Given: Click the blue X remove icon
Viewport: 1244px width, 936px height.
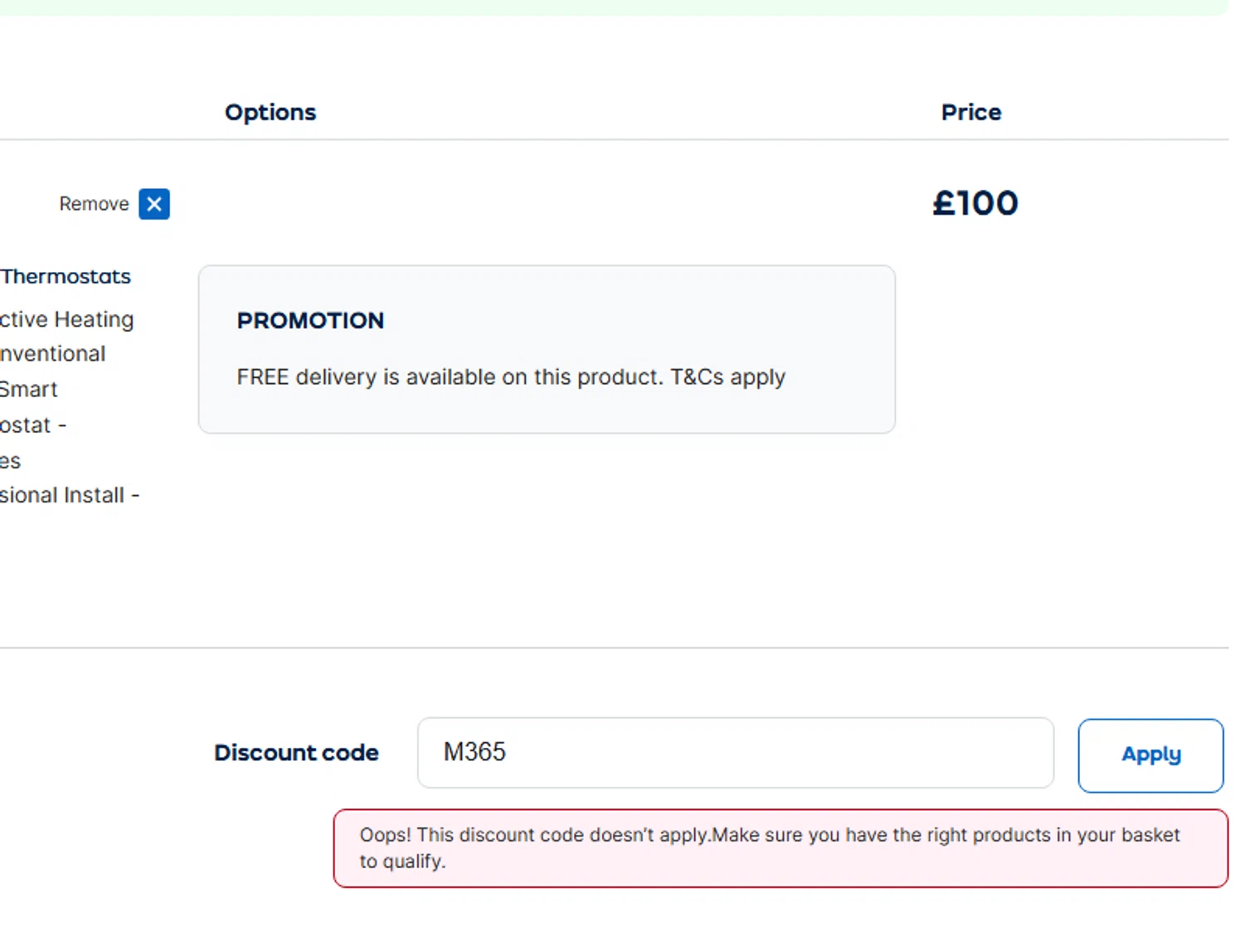Looking at the screenshot, I should pyautogui.click(x=154, y=204).
